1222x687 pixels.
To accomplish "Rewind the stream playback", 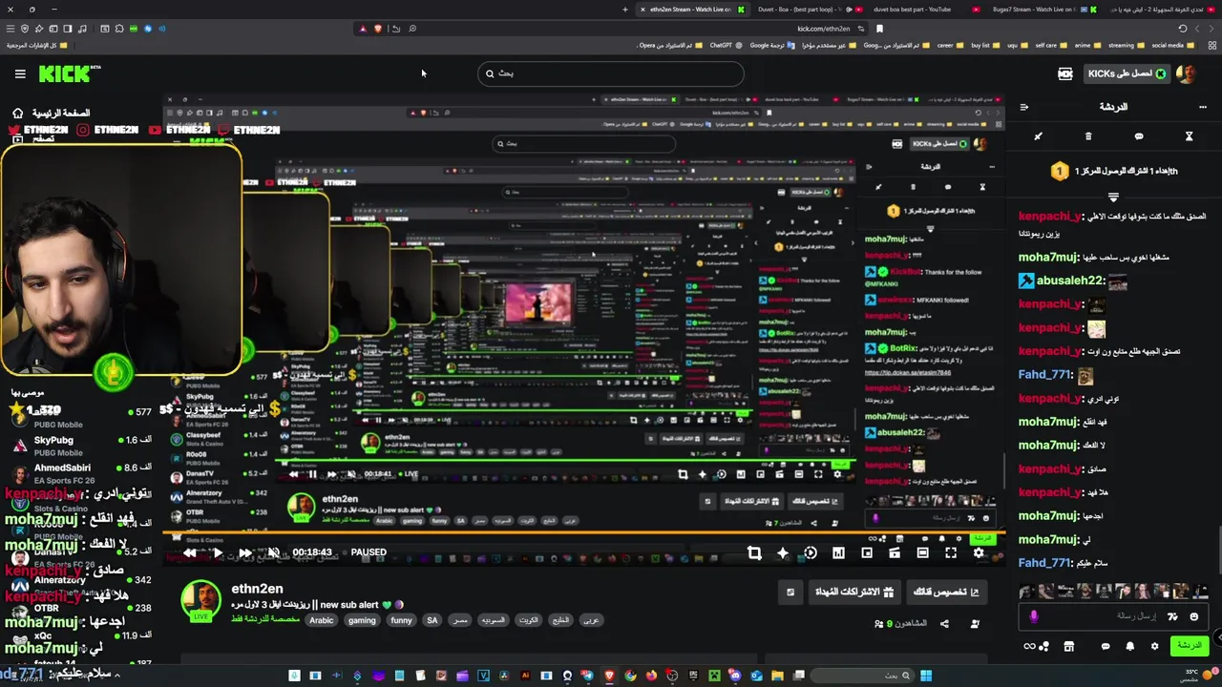I will [x=190, y=552].
